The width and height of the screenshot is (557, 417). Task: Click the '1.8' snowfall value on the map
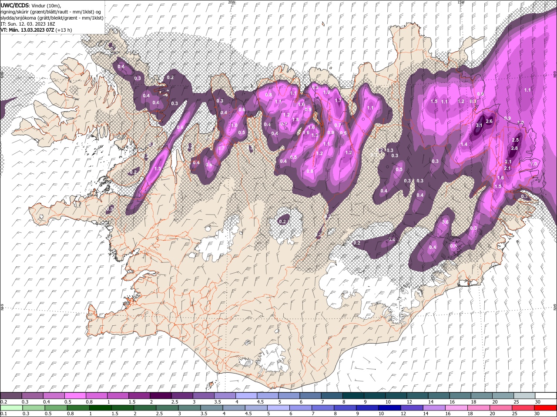tap(295, 119)
